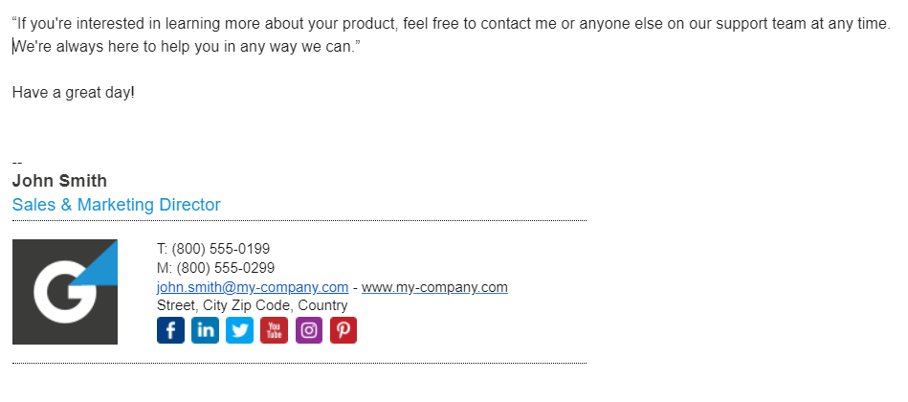Visit the www.my-company.com website link

pos(434,287)
